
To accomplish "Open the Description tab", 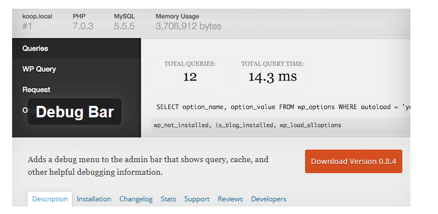I will click(x=49, y=199).
